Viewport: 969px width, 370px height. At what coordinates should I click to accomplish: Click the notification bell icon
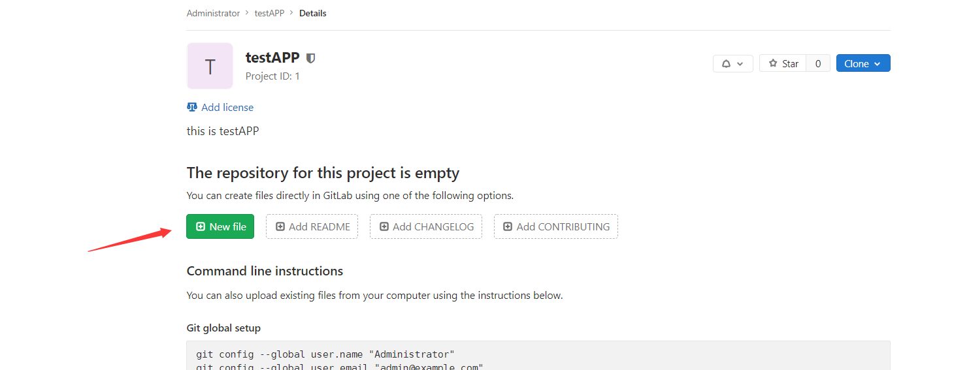tap(726, 63)
